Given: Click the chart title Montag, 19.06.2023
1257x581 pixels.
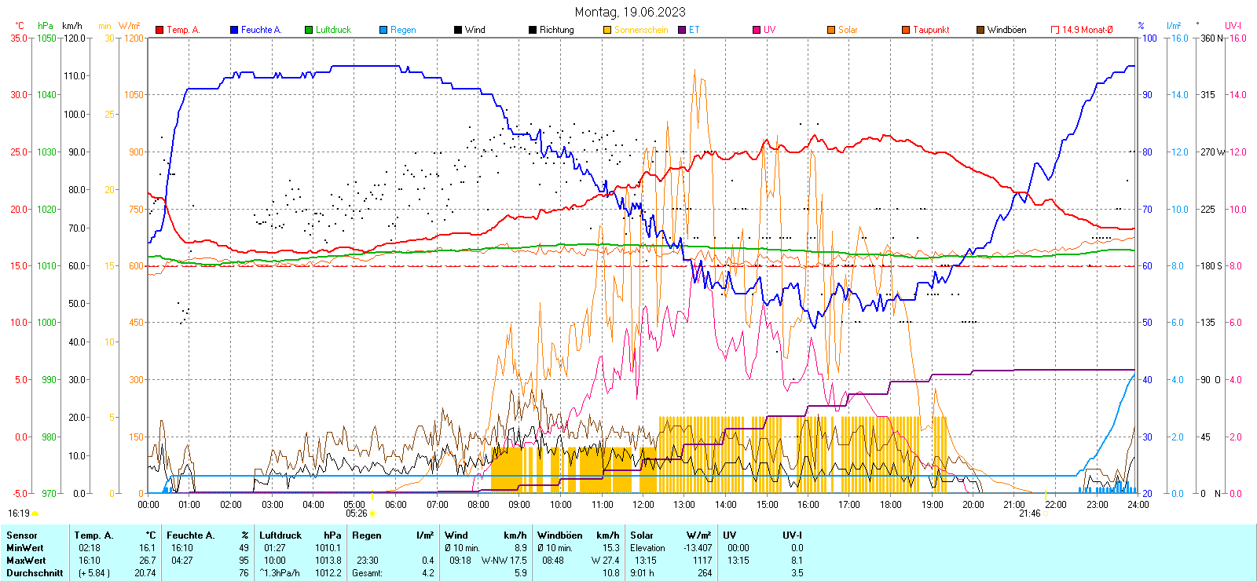Looking at the screenshot, I should [629, 12].
